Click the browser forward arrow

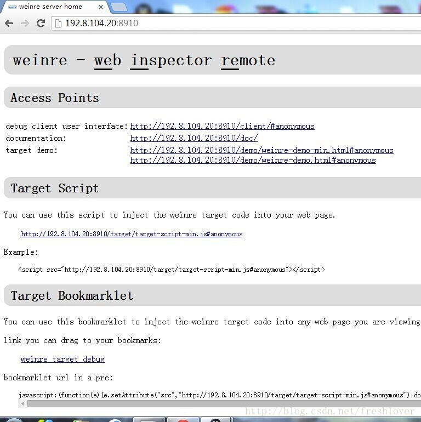click(25, 24)
